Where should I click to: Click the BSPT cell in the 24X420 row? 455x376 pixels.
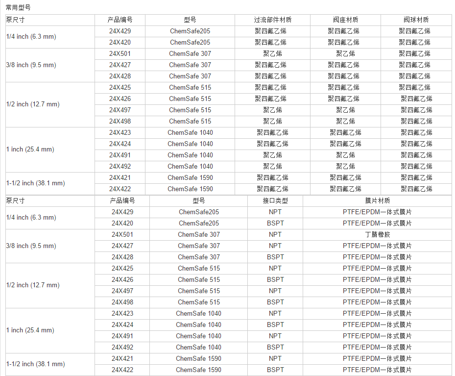[275, 223]
